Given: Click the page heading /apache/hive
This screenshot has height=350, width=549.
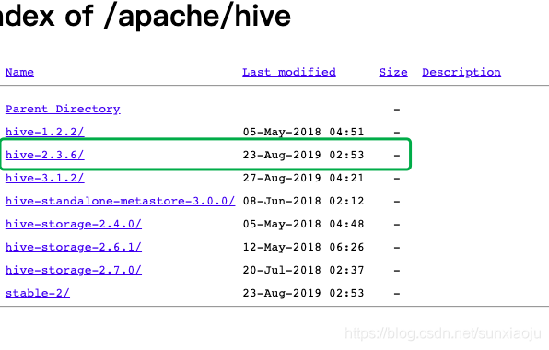Looking at the screenshot, I should pos(197,16).
